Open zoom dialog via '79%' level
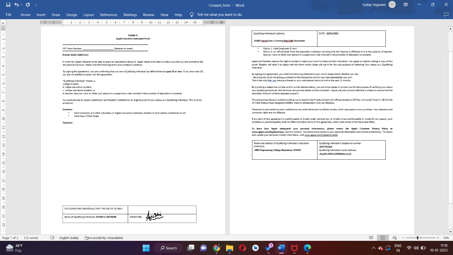 (446, 238)
